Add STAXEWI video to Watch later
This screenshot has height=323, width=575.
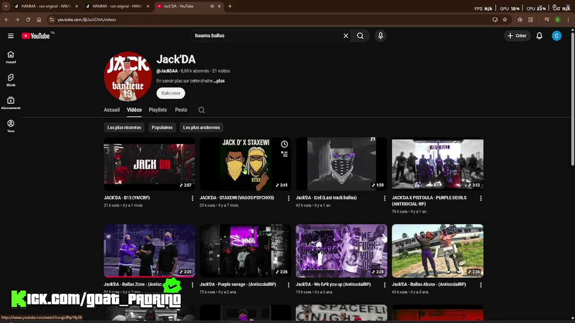click(284, 144)
